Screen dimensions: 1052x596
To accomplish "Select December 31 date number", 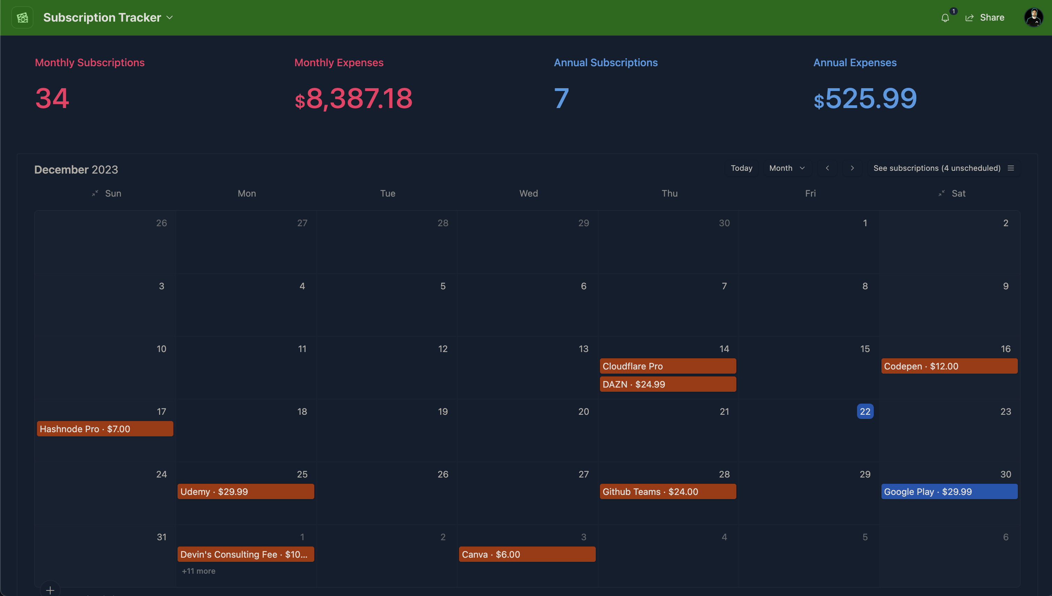I will 161,537.
